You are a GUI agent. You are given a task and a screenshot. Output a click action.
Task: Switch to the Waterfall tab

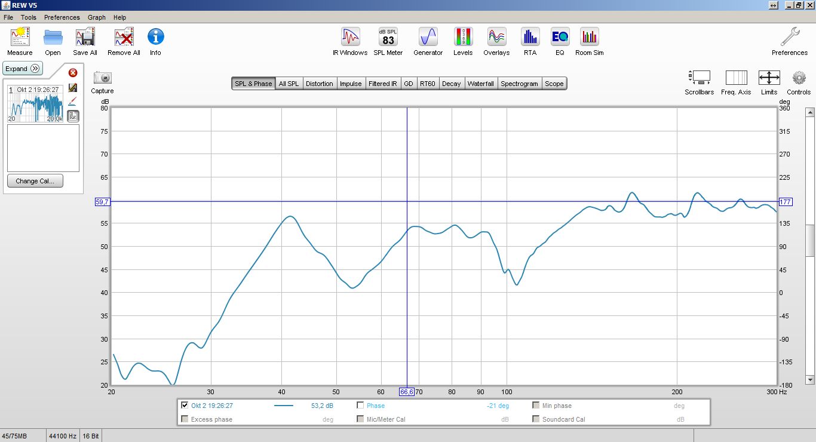tap(481, 84)
